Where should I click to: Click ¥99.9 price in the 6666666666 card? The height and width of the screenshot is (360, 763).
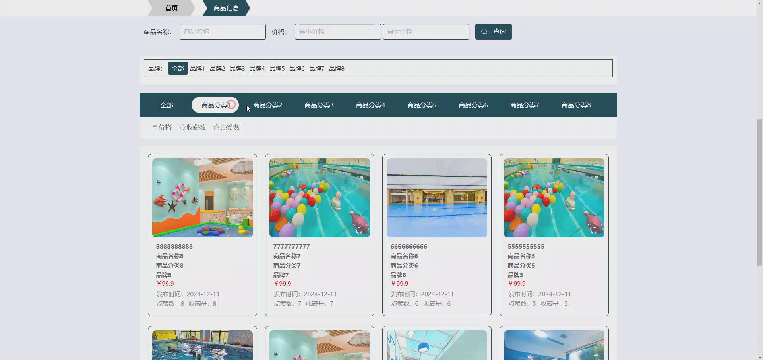400,283
